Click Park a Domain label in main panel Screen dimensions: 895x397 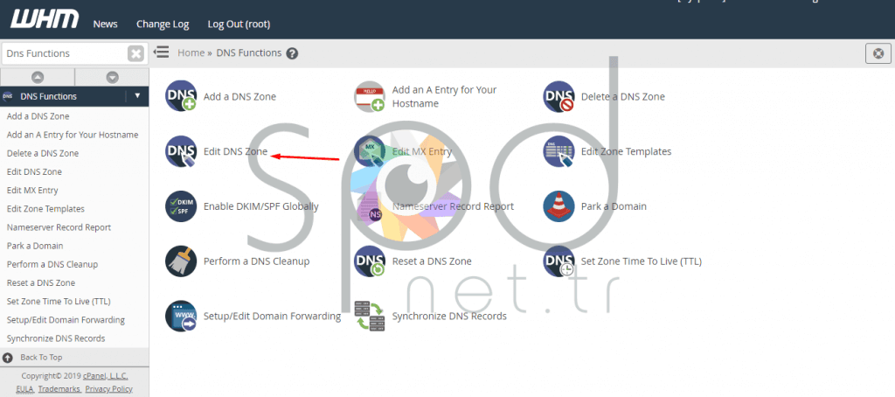[614, 206]
